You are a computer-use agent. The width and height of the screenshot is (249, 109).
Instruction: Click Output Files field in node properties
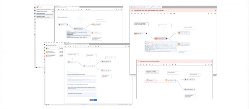[82, 95]
